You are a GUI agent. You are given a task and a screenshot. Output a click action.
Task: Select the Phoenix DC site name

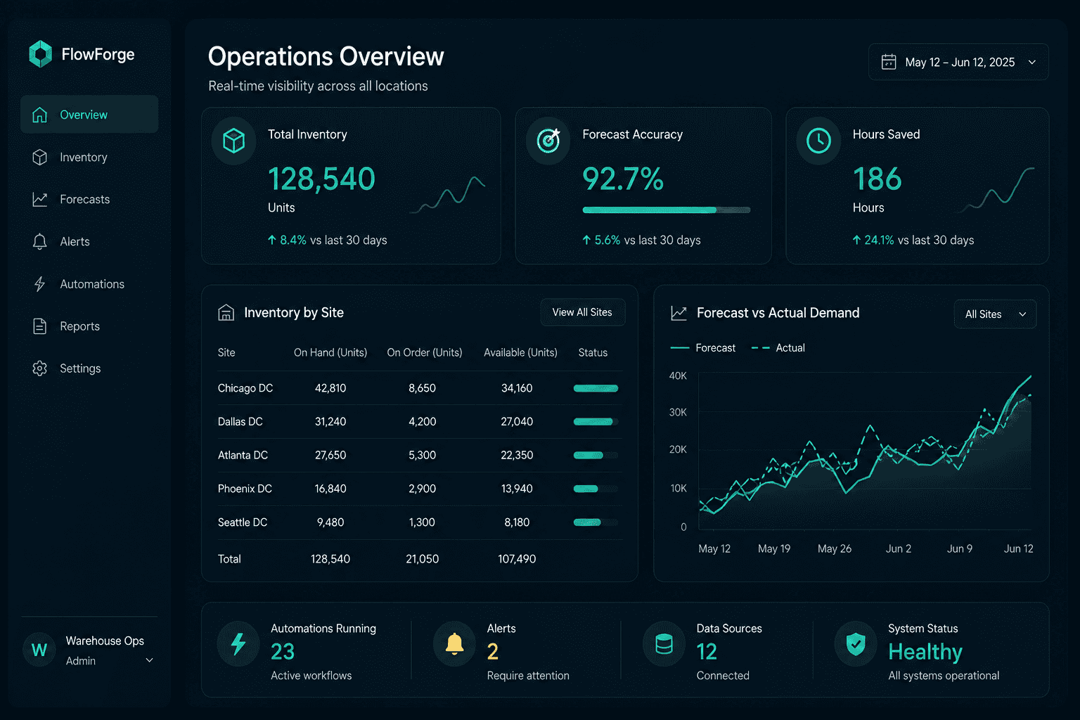pyautogui.click(x=245, y=489)
